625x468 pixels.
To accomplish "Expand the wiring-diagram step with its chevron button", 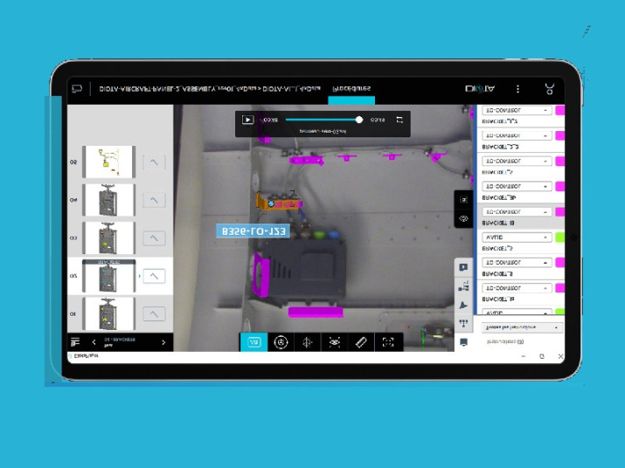I will coord(154,162).
